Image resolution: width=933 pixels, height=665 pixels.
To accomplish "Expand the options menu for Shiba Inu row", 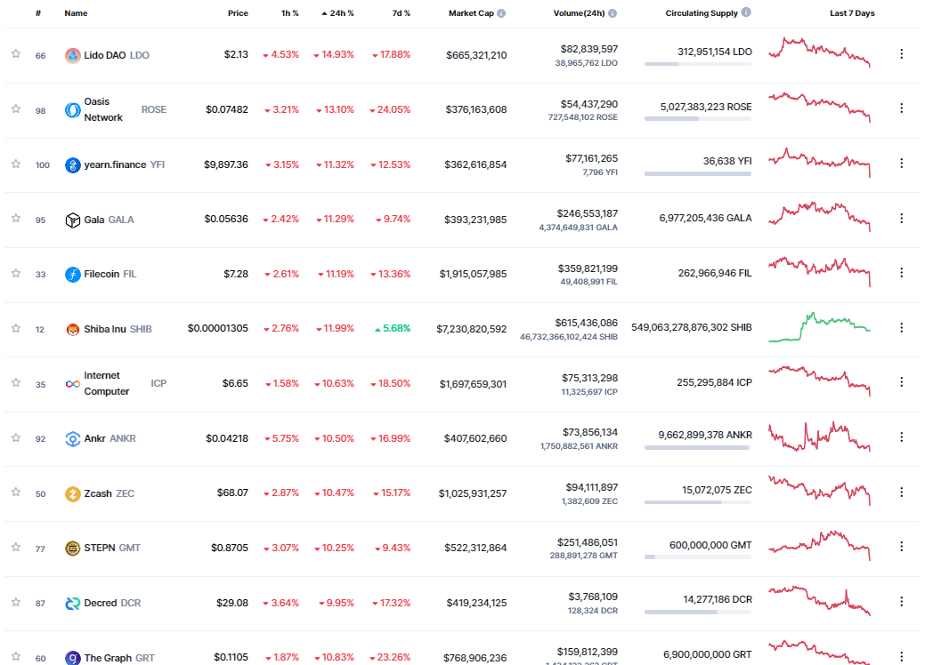I will pyautogui.click(x=901, y=328).
